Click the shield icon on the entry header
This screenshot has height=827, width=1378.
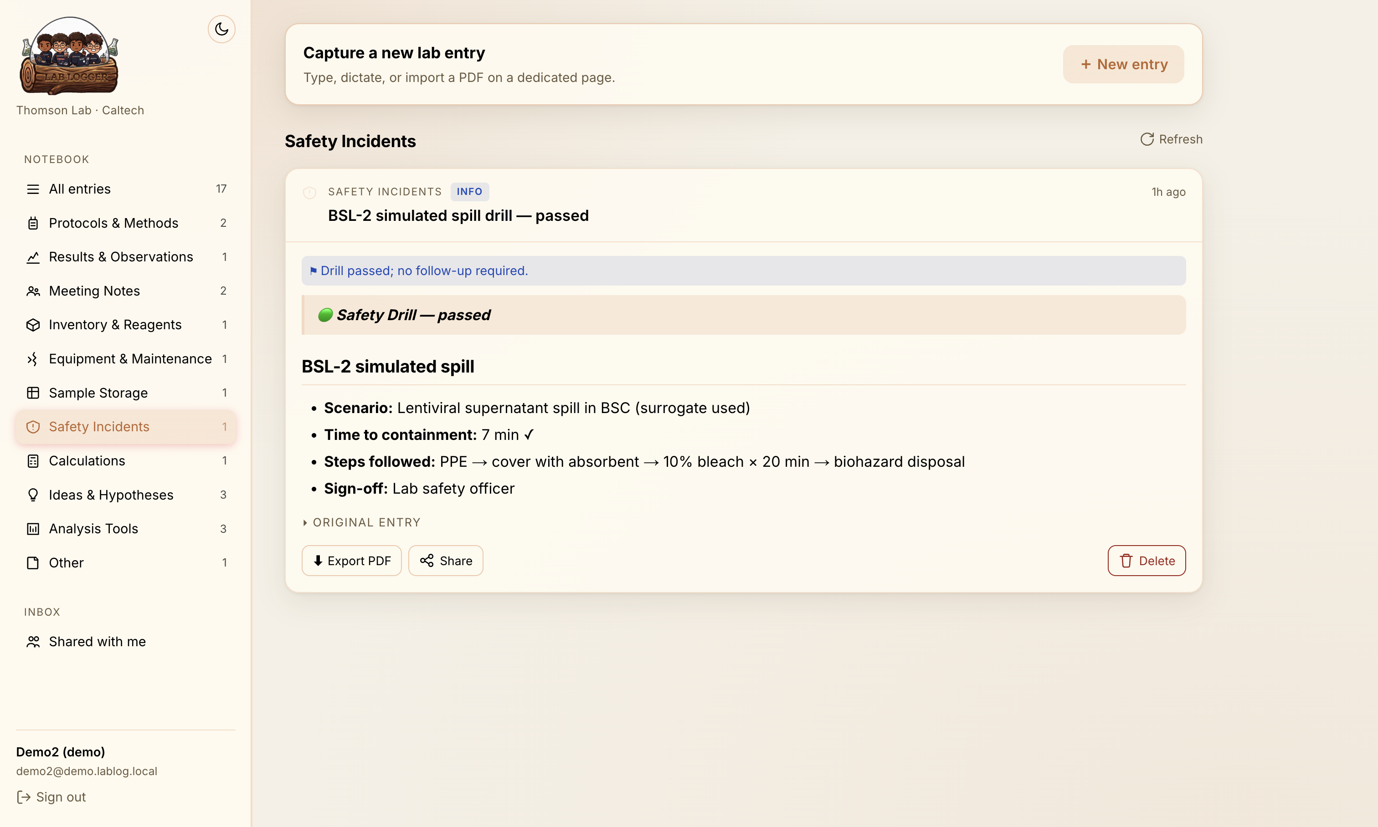point(309,193)
